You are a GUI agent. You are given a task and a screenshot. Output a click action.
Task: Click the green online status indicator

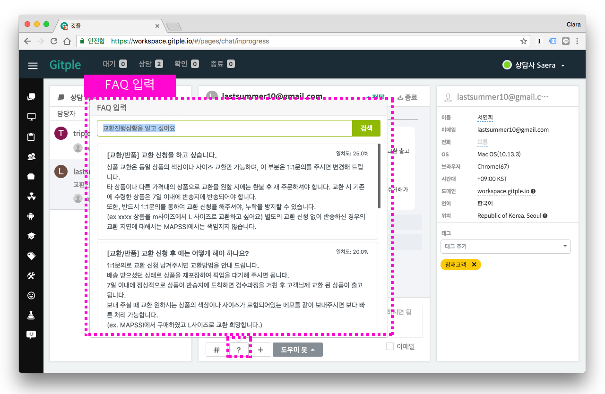tap(507, 65)
